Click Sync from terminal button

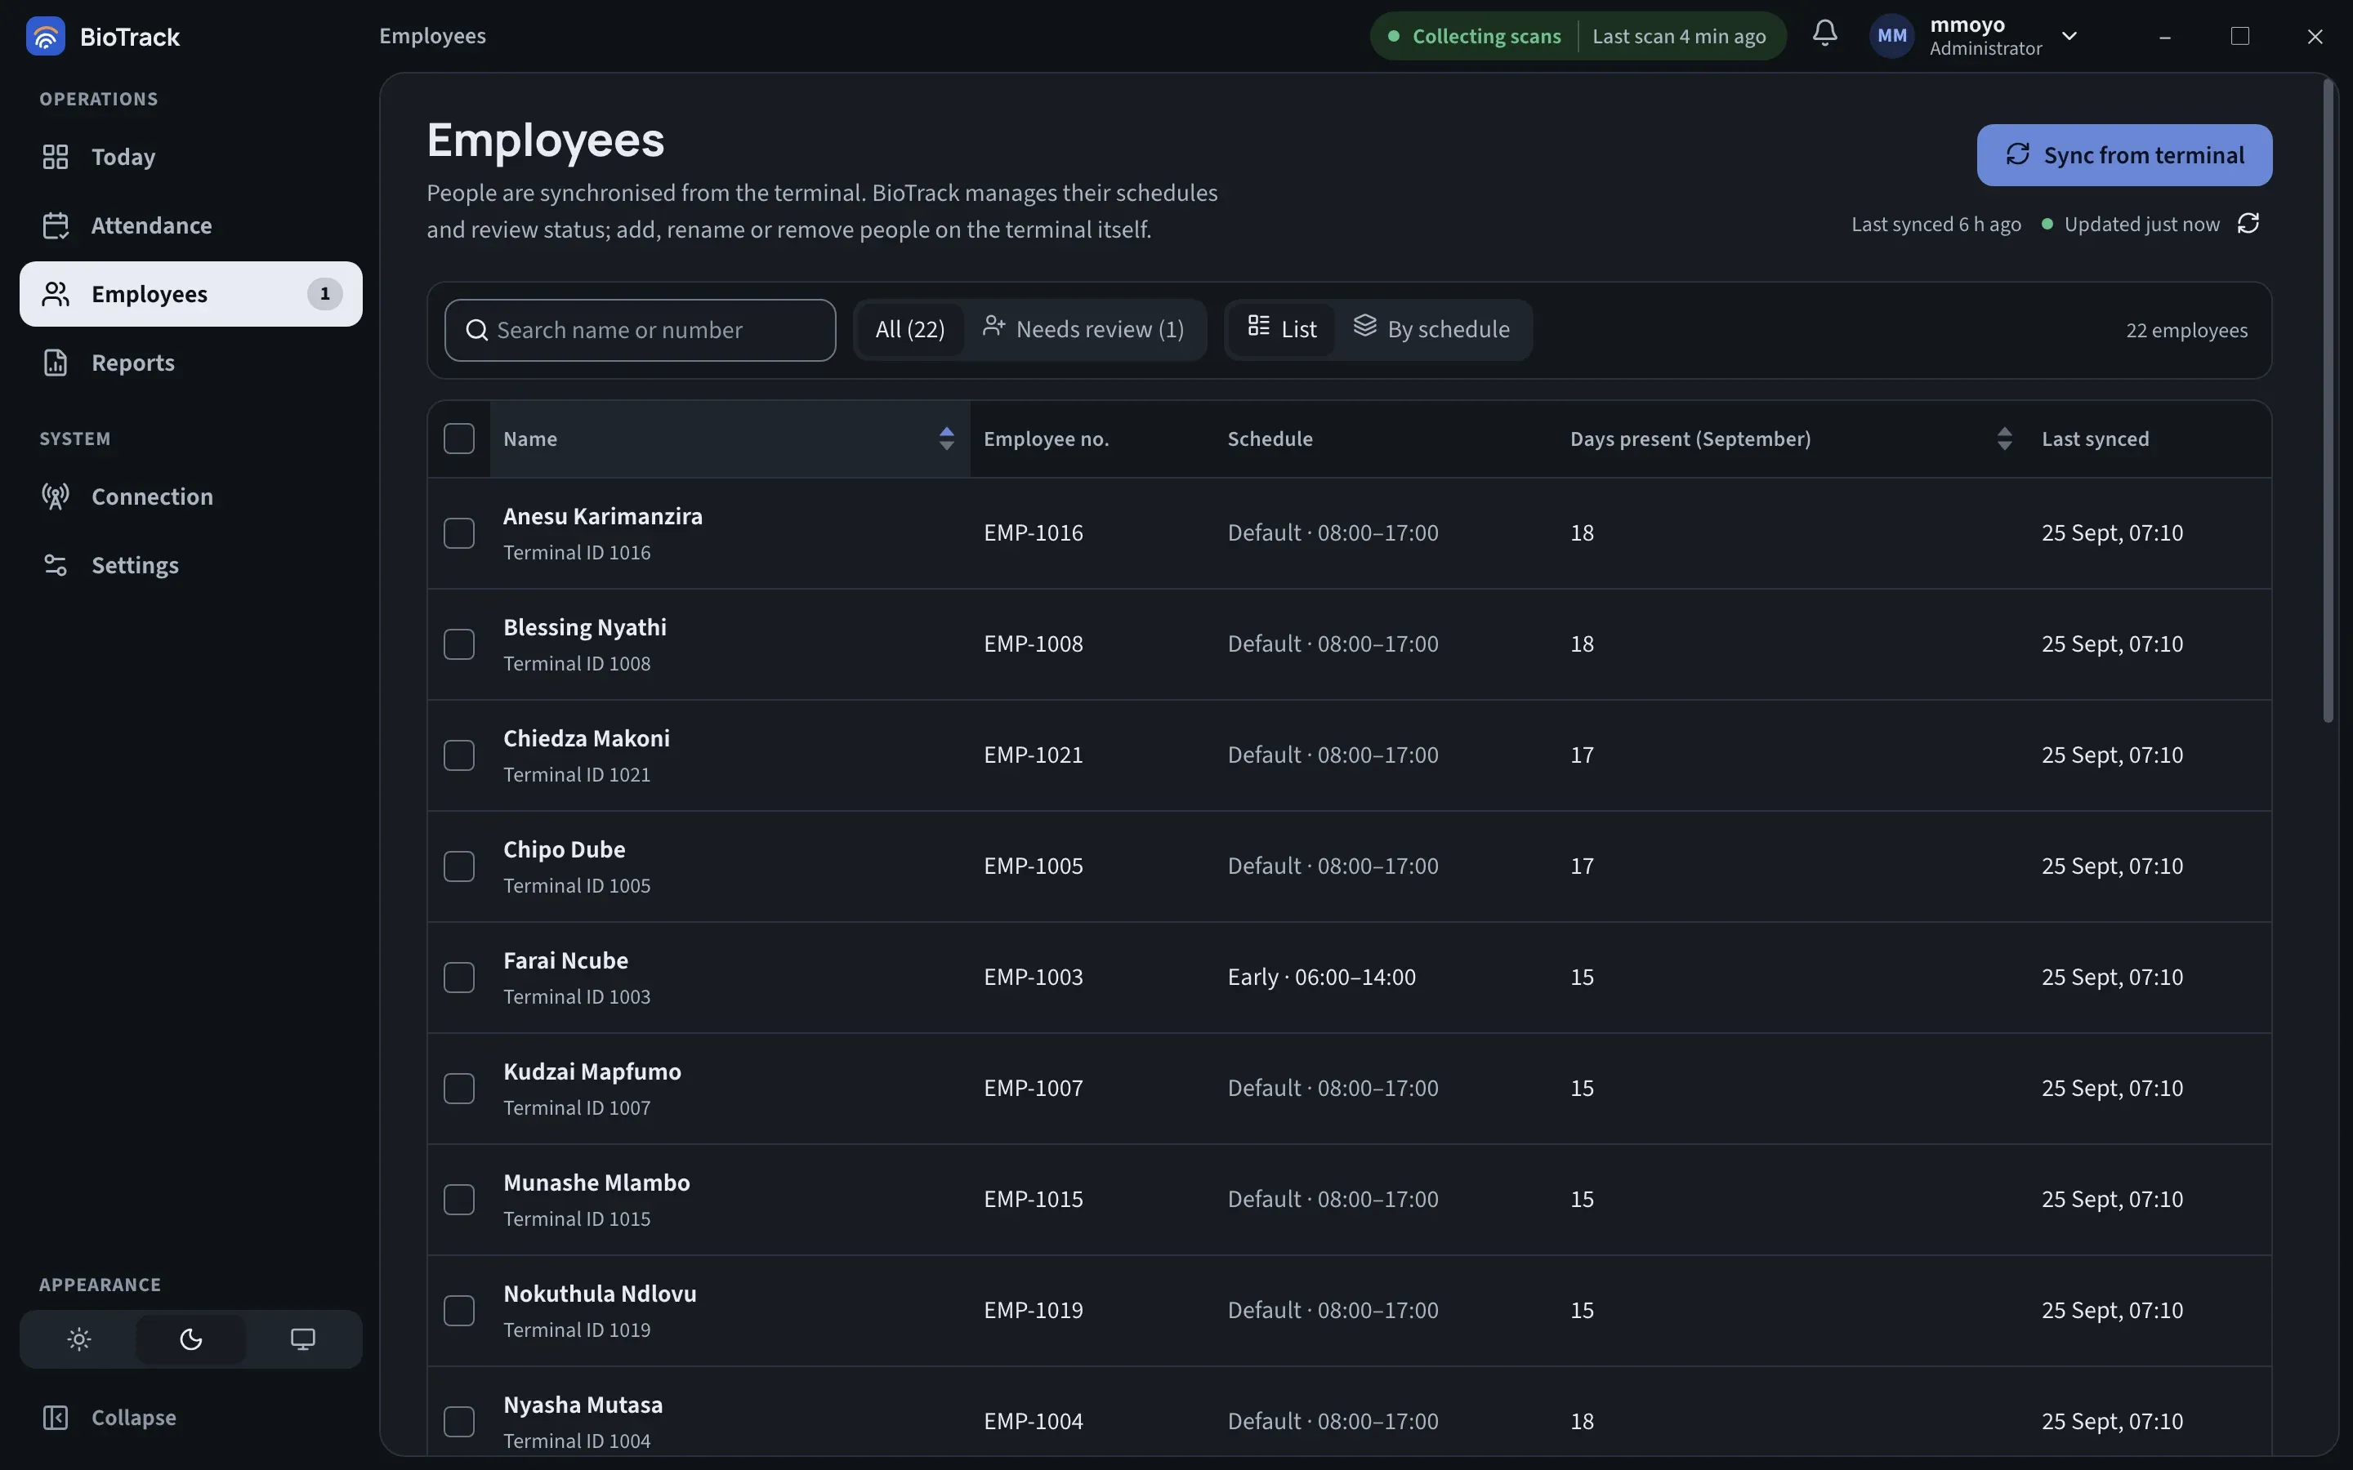pyautogui.click(x=2124, y=154)
